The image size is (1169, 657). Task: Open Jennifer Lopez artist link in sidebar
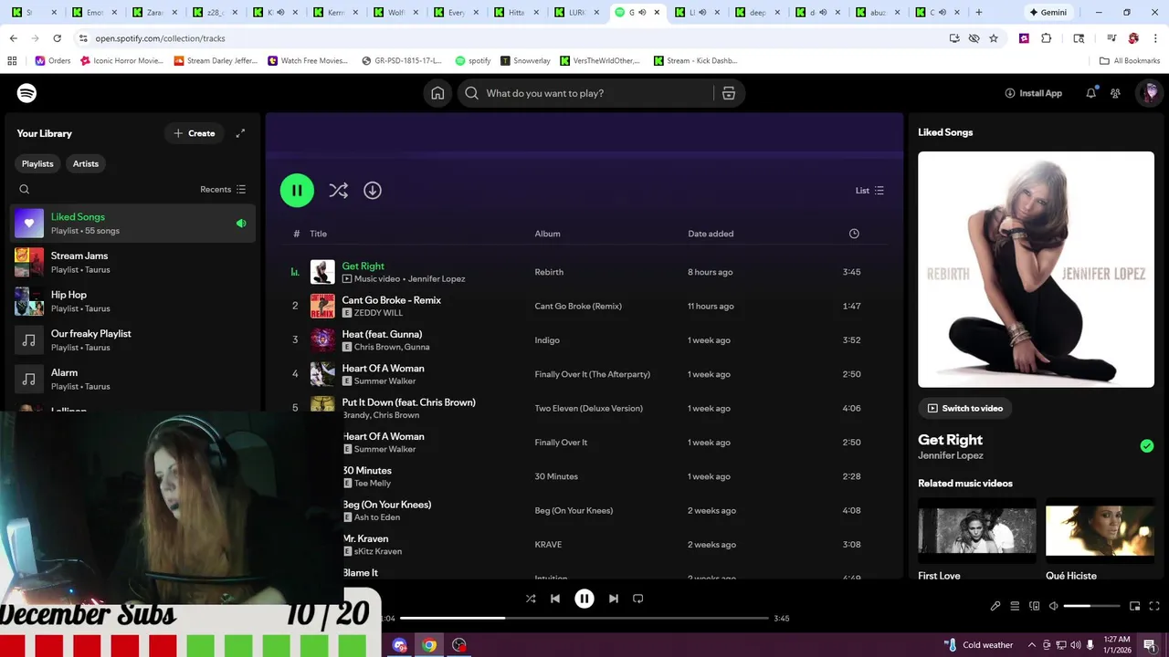click(x=951, y=455)
